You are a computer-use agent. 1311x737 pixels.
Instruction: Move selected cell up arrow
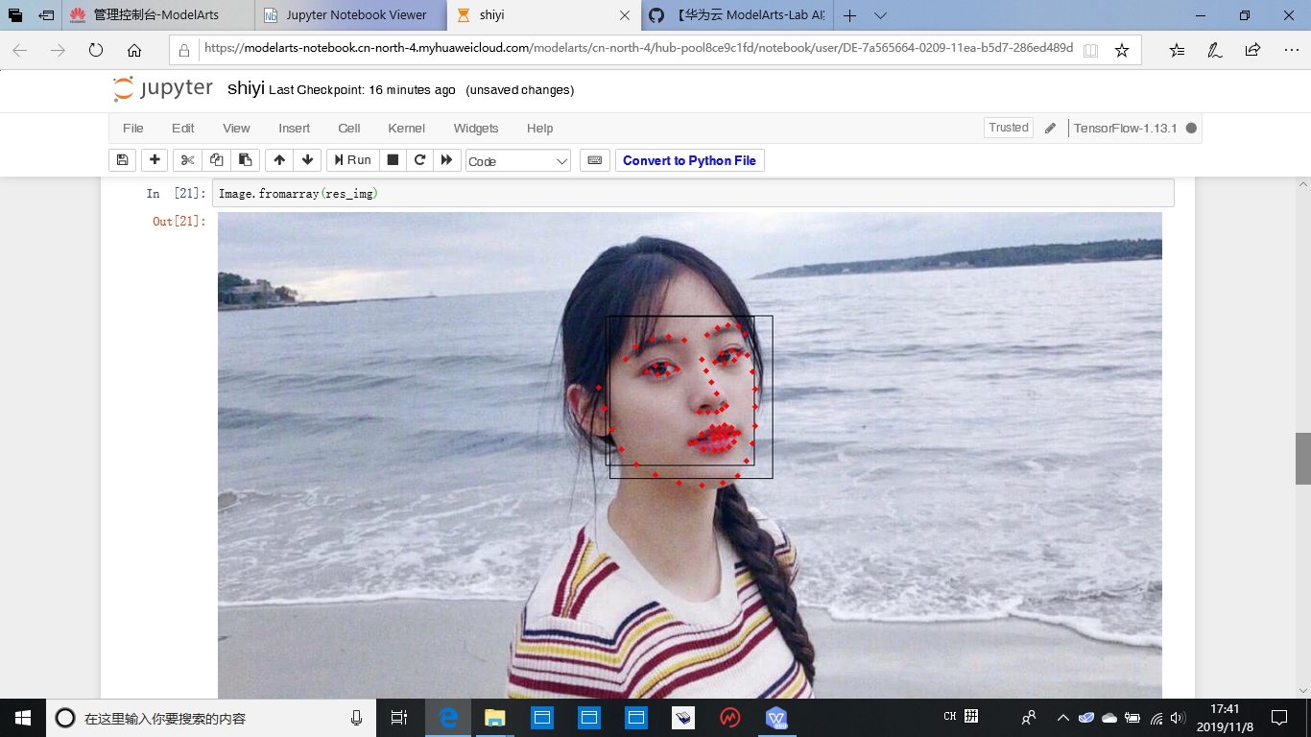click(279, 160)
